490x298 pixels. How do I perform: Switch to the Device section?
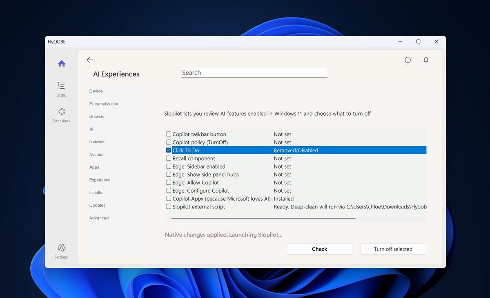coord(96,91)
